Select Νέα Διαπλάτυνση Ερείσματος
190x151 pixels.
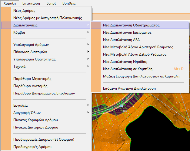click(x=140, y=33)
